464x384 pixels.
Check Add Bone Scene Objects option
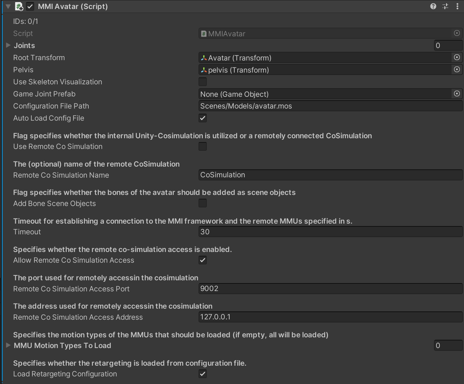[203, 203]
